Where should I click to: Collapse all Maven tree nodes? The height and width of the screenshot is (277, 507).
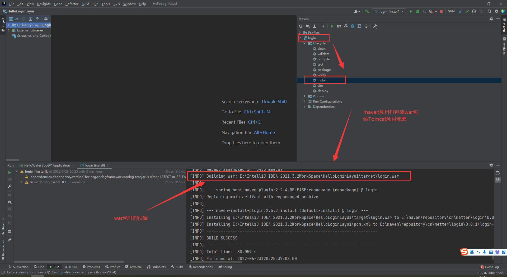pyautogui.click(x=366, y=26)
